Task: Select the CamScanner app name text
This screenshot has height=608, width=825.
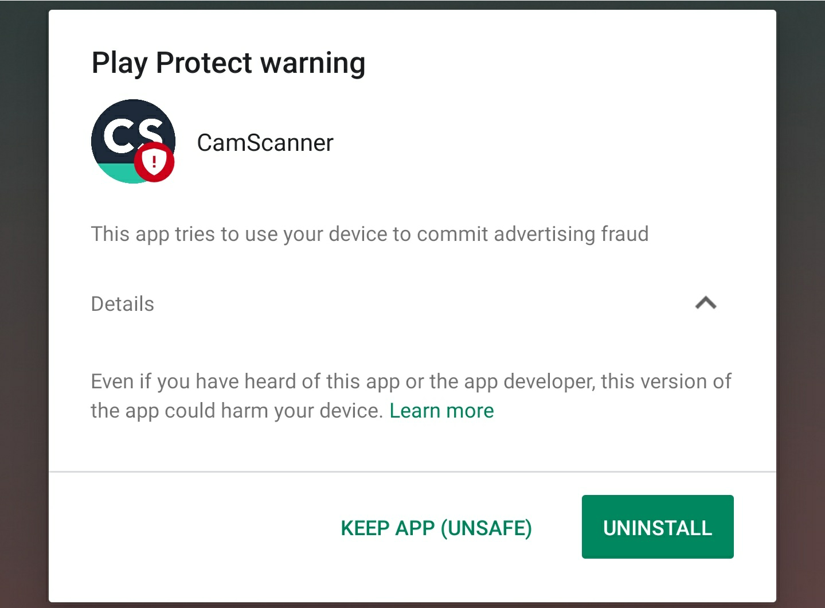Action: (x=265, y=143)
